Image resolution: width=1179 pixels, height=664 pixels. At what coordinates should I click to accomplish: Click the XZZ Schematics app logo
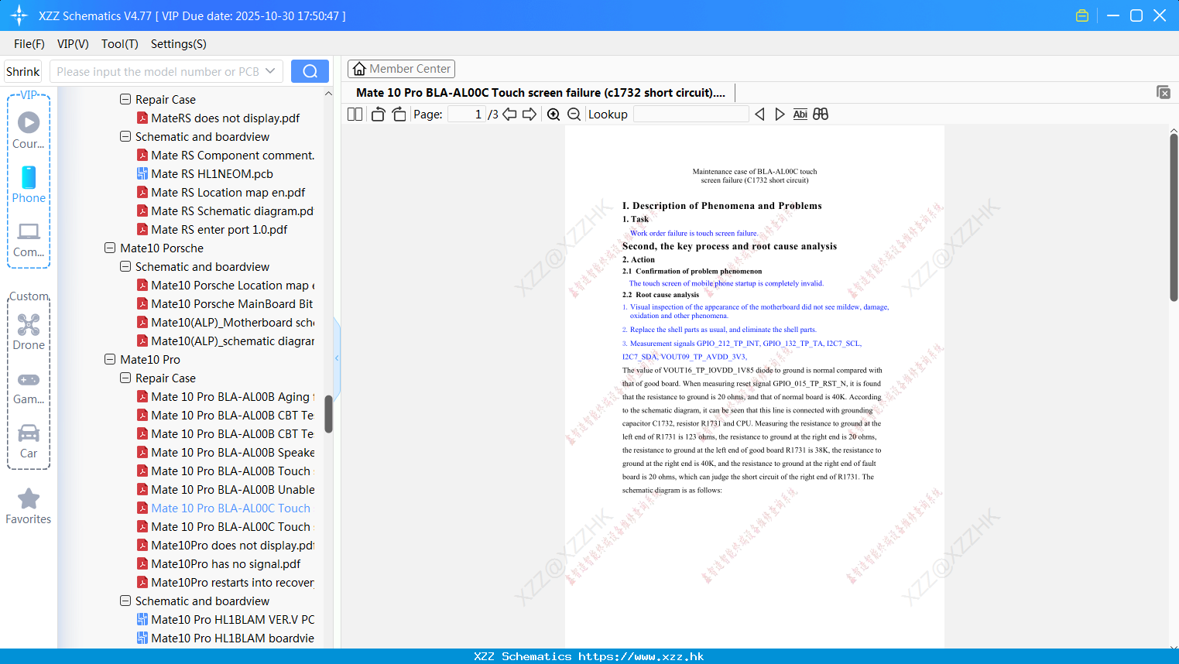tap(19, 15)
